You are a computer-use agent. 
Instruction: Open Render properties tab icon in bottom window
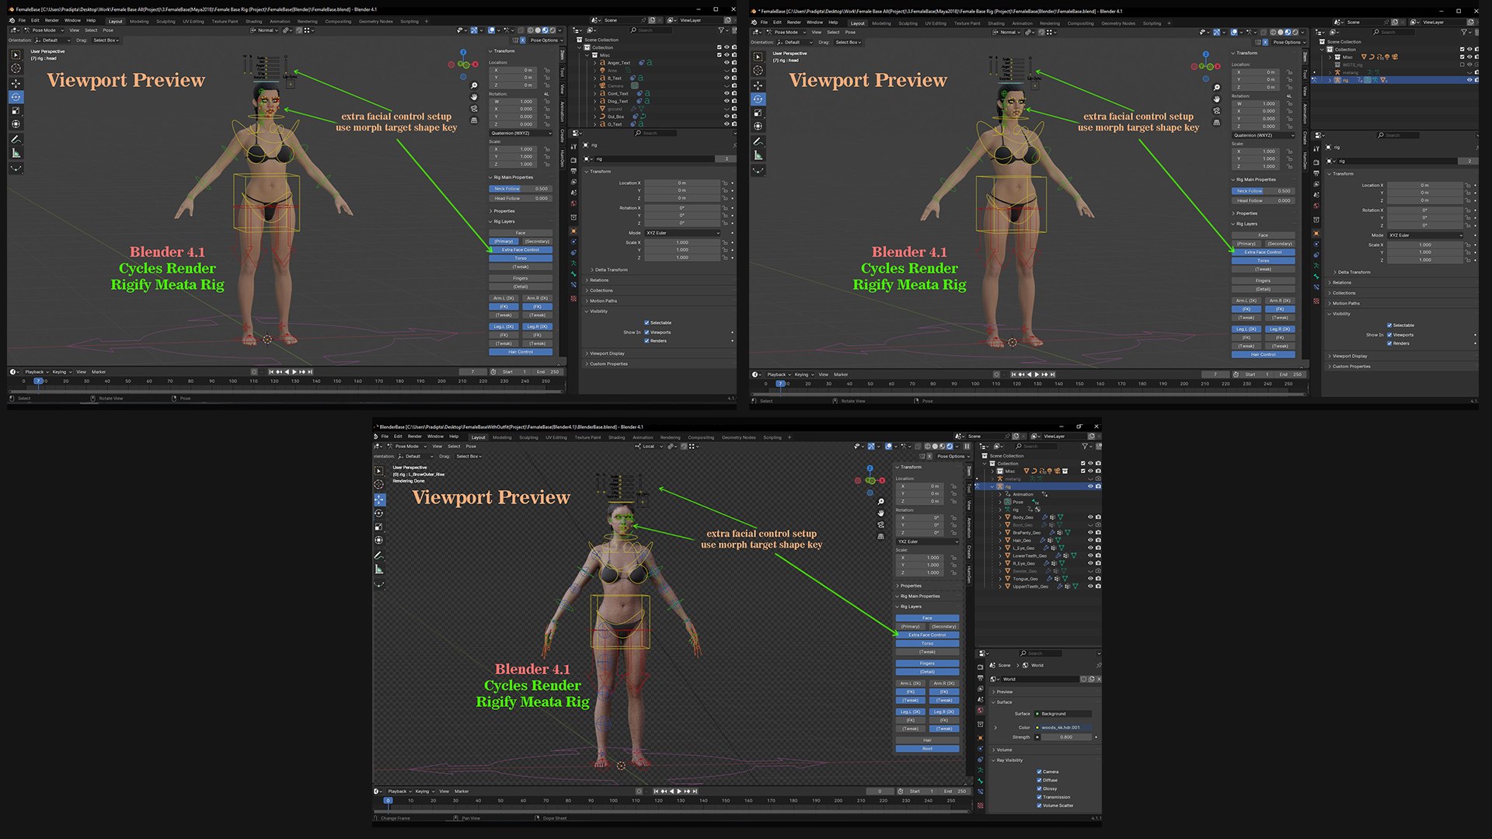tap(981, 667)
